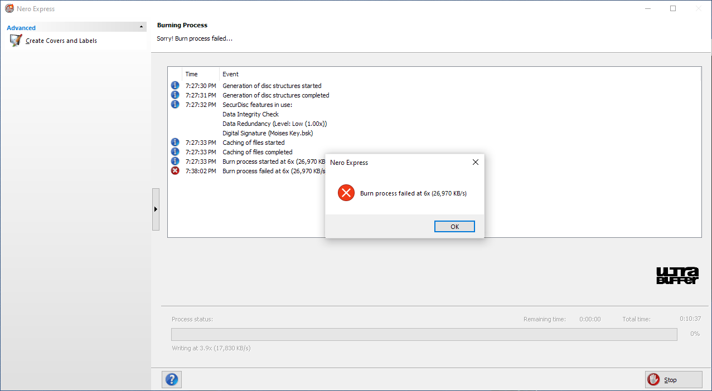Select the 7:27:32 PM time cell
Screen dimensions: 712x391
pyautogui.click(x=200, y=105)
